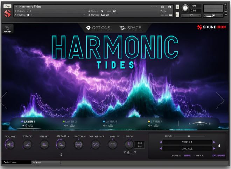Open the SWELLS category dropdown
Viewport: 231px width, 169px height.
pos(187,142)
